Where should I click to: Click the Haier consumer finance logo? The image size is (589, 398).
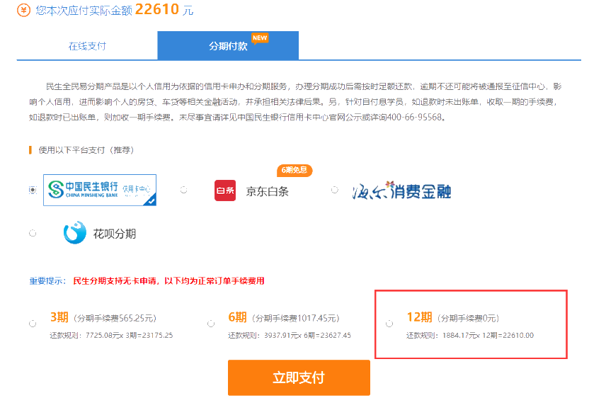pyautogui.click(x=401, y=191)
